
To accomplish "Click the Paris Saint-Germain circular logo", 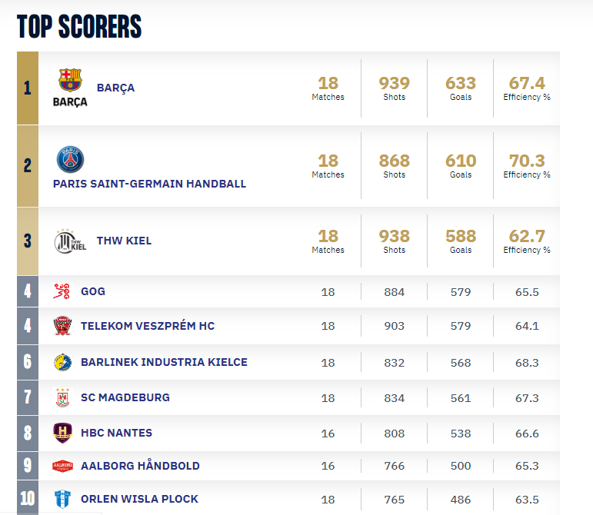I will pyautogui.click(x=70, y=160).
